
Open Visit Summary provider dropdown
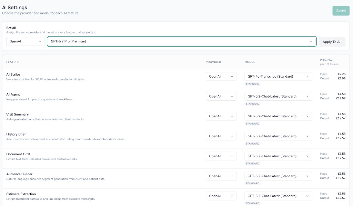(221, 116)
